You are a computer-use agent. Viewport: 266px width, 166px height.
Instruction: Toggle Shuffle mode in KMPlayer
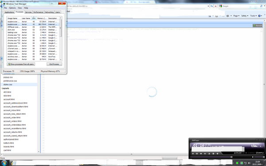(260, 153)
